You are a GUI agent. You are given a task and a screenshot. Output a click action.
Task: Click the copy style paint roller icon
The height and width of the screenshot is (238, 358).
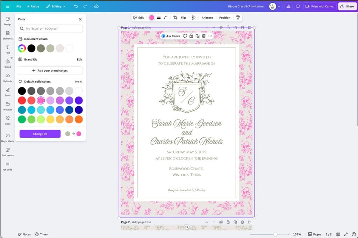[x=238, y=17]
